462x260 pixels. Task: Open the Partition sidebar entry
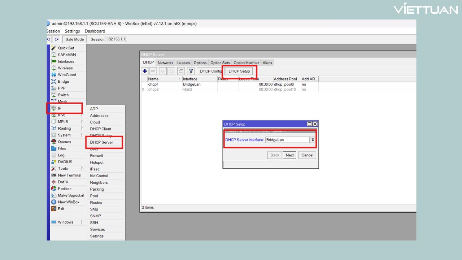click(65, 188)
